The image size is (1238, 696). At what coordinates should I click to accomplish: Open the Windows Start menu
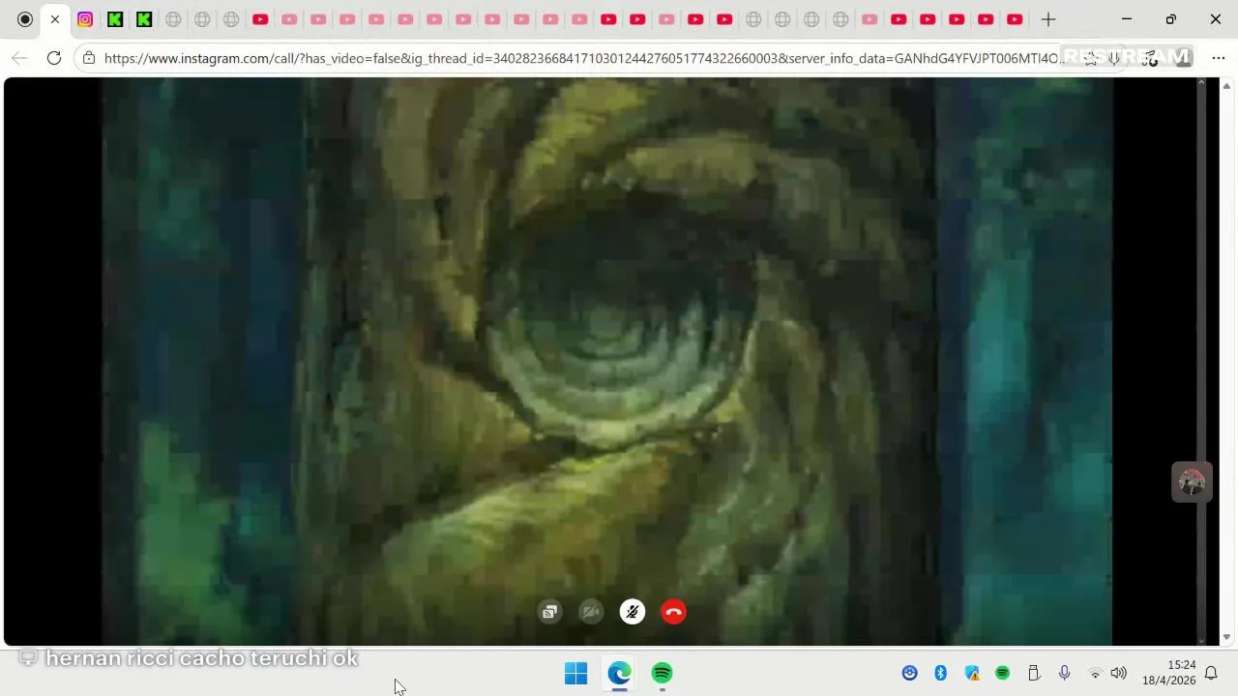click(575, 673)
